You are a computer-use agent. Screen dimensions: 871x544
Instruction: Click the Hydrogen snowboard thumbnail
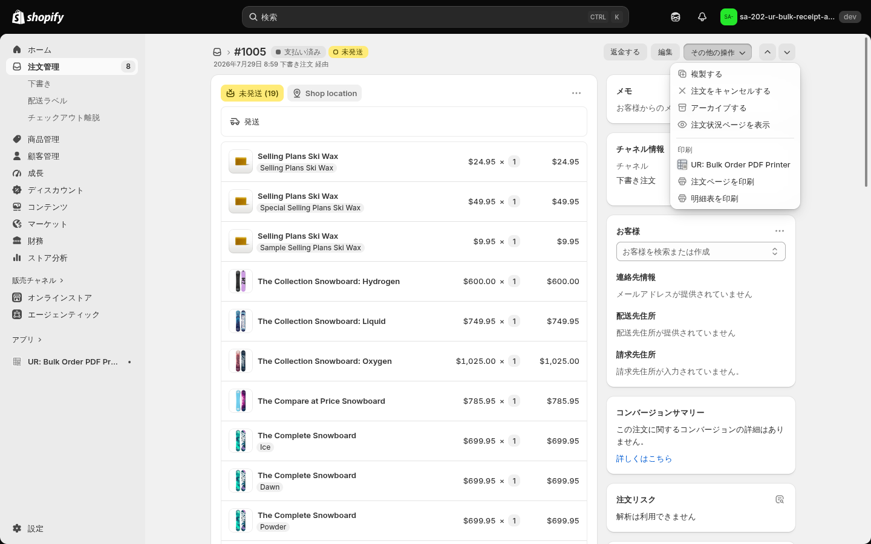pyautogui.click(x=241, y=281)
